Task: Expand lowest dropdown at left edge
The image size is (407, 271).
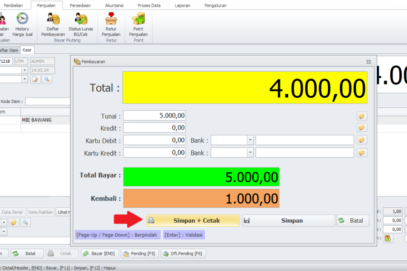Action: (x=4, y=231)
